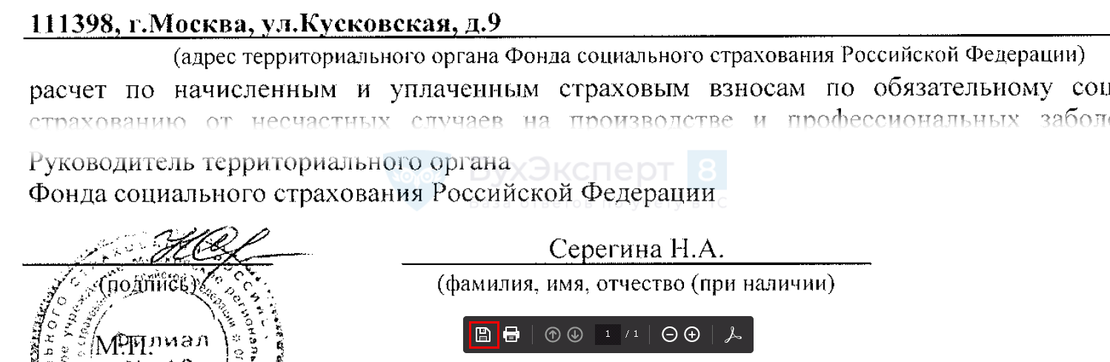
Task: Click the current page number field
Action: point(608,335)
